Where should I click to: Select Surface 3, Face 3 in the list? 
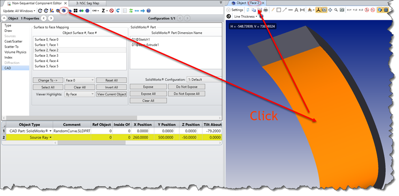click(x=46, y=56)
